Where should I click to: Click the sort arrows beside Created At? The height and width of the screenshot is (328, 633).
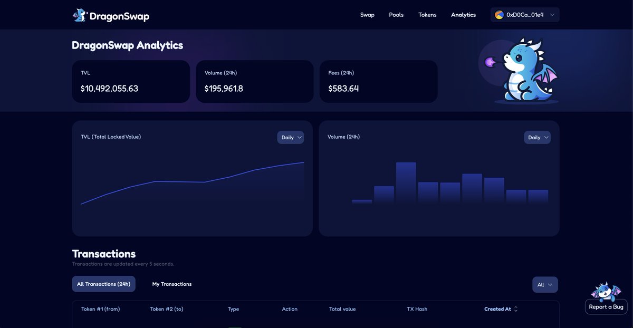[x=516, y=309]
